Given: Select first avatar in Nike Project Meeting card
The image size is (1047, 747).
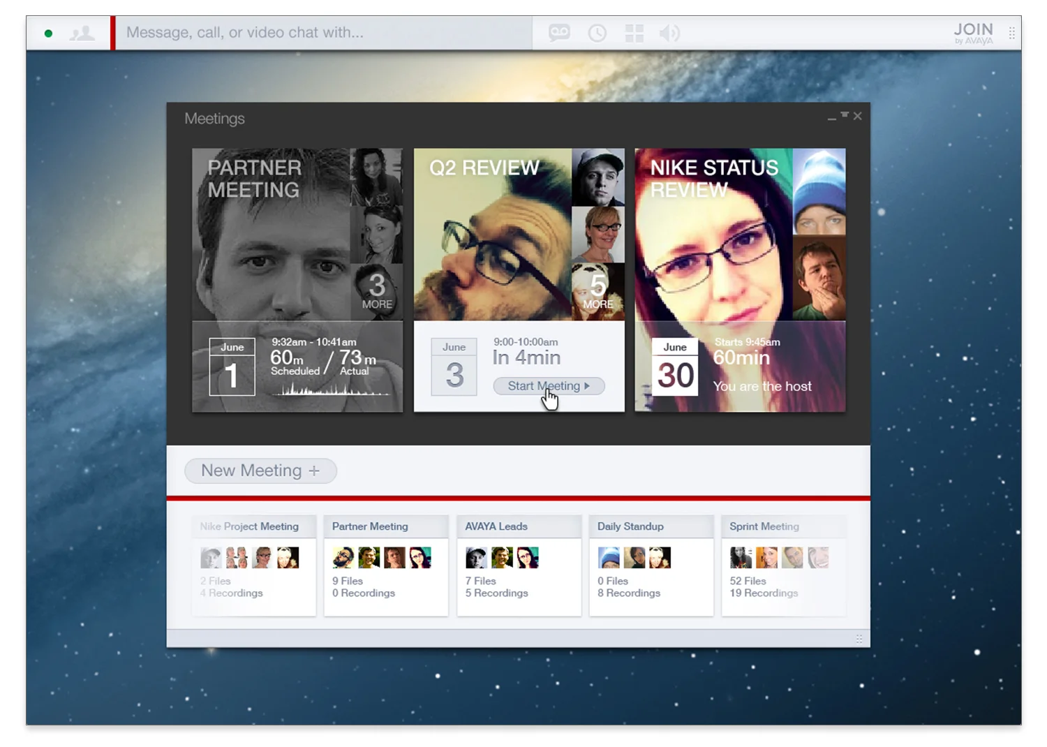Looking at the screenshot, I should (x=211, y=557).
